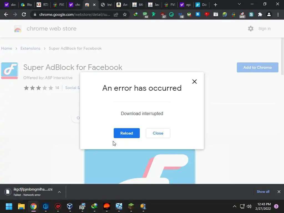Click the red extension icon with badge 37

click(163, 15)
